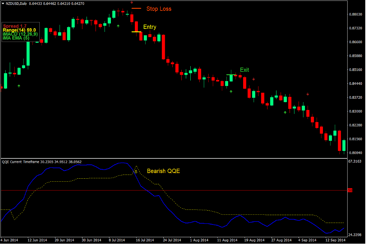Click the red sell arrow near 4 Sep 2014

(308, 94)
